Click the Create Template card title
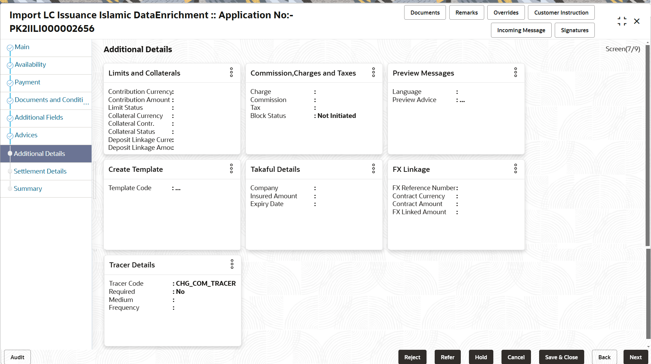651x364 pixels. 136,169
